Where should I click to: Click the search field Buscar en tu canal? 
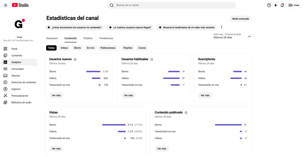tap(171, 5)
